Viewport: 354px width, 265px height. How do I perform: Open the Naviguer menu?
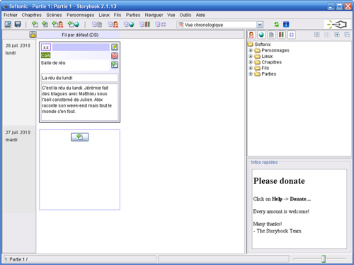pos(154,15)
